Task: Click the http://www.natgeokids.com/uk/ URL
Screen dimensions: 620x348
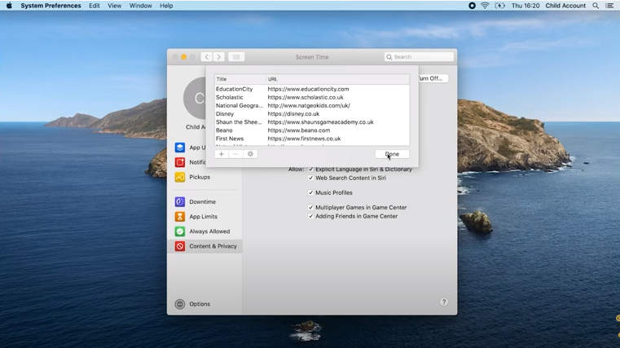Action: pos(309,106)
